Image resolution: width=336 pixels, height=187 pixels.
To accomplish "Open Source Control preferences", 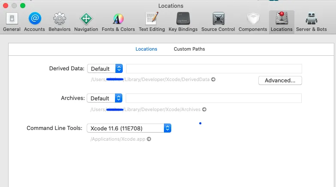I will coord(218,22).
